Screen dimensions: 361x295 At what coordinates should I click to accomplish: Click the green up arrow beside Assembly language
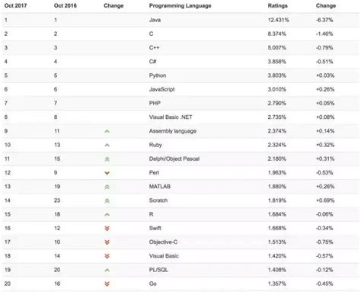[x=107, y=131]
